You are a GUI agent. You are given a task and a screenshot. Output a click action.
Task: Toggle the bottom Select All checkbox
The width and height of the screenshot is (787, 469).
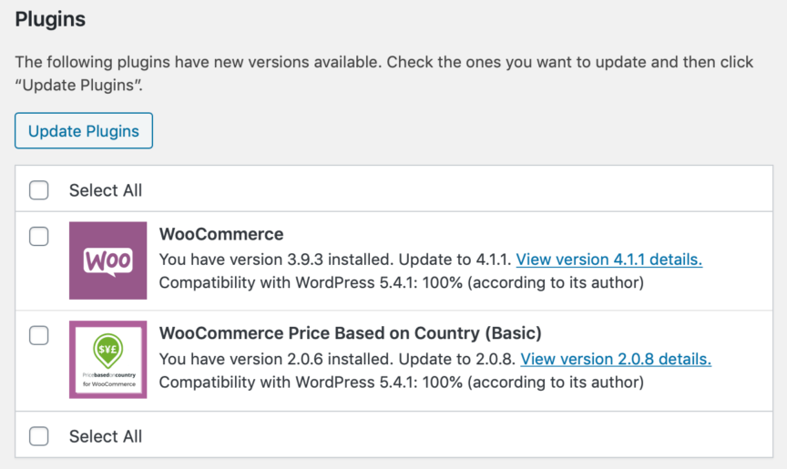click(x=39, y=436)
